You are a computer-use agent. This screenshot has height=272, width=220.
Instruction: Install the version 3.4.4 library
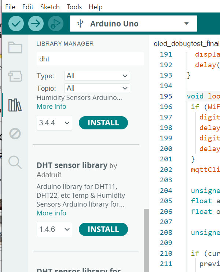click(x=103, y=123)
